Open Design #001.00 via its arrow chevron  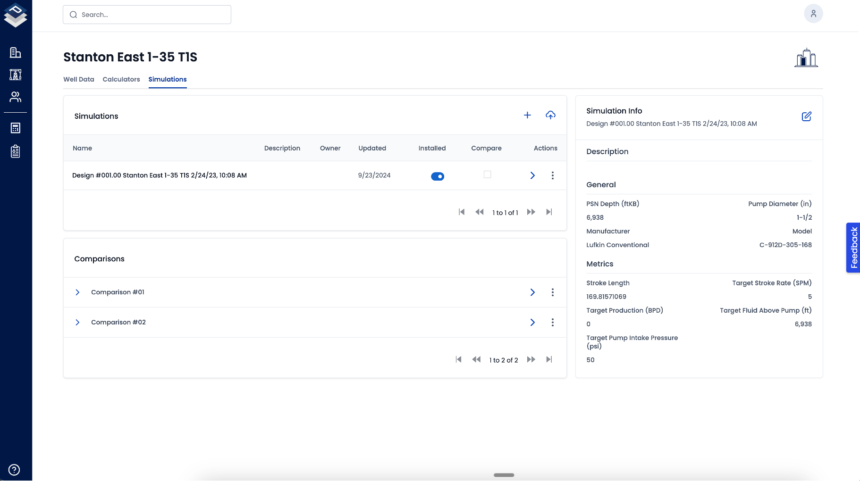click(x=532, y=175)
